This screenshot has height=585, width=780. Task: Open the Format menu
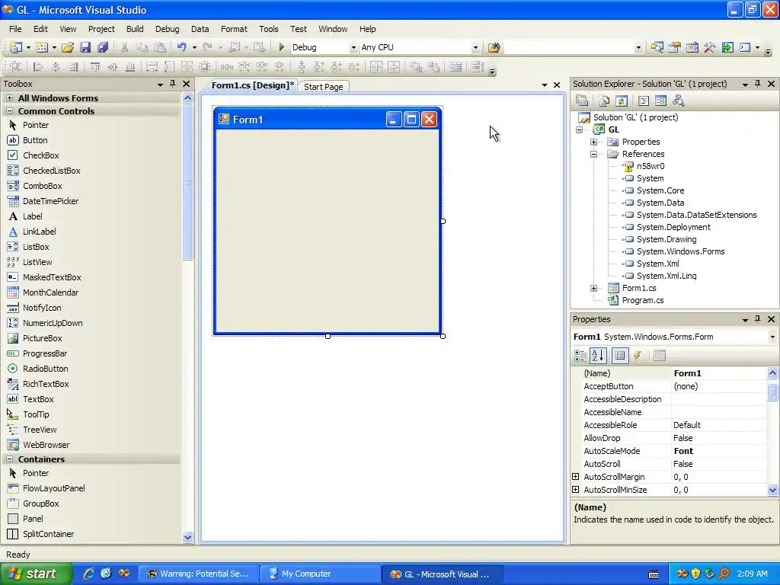(234, 29)
